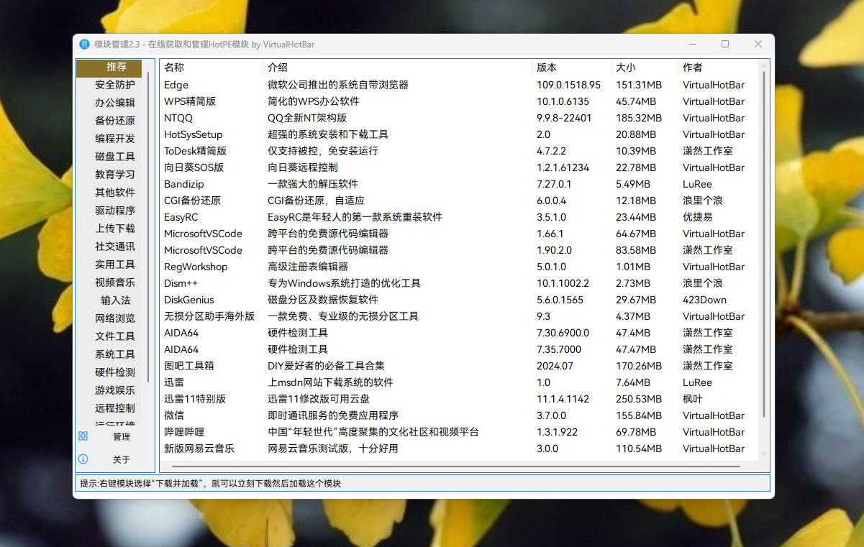Select the 图吧工具箱 row

point(459,366)
